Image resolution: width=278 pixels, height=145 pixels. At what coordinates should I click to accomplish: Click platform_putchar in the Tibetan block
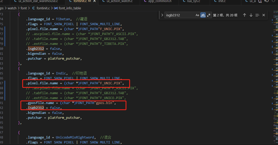(64, 59)
